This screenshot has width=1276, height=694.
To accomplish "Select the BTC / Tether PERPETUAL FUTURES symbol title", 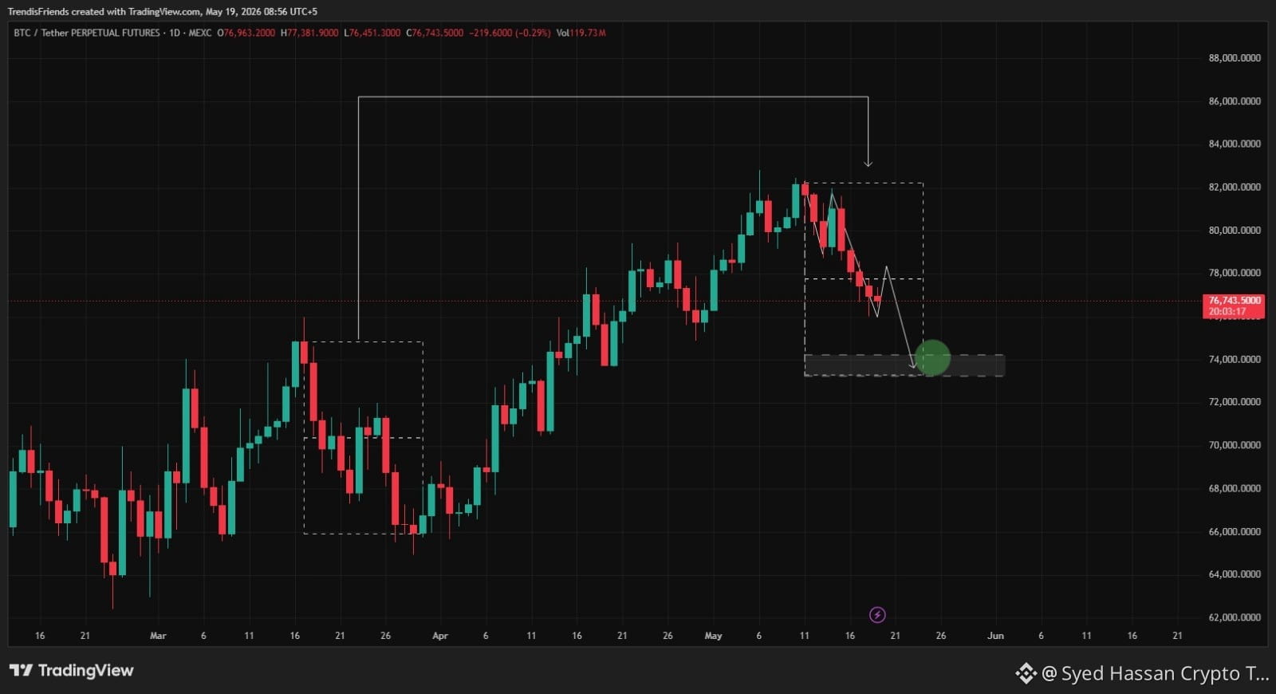I will pos(87,33).
